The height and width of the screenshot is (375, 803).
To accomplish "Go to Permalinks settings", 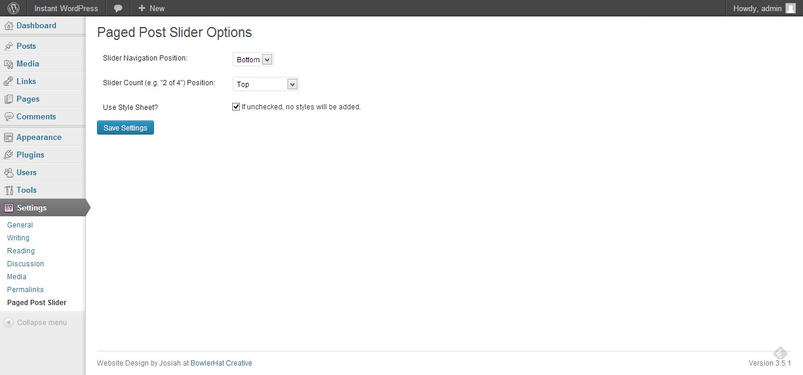I will (25, 290).
